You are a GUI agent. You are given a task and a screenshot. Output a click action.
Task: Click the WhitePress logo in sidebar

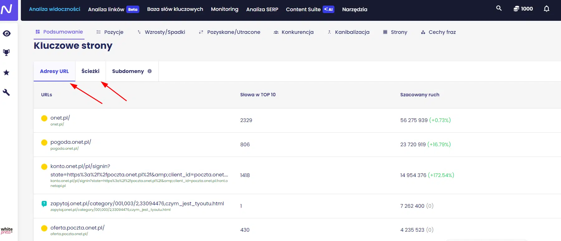coord(7,230)
